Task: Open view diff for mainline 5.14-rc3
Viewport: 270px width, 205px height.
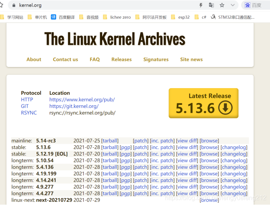Action: [187, 141]
